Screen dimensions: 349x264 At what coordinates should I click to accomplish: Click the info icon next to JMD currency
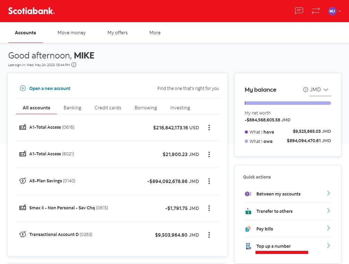(306, 90)
